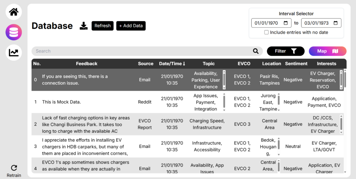Image resolution: width=356 pixels, height=179 pixels.
Task: Click into the Search input field
Action: [x=139, y=51]
